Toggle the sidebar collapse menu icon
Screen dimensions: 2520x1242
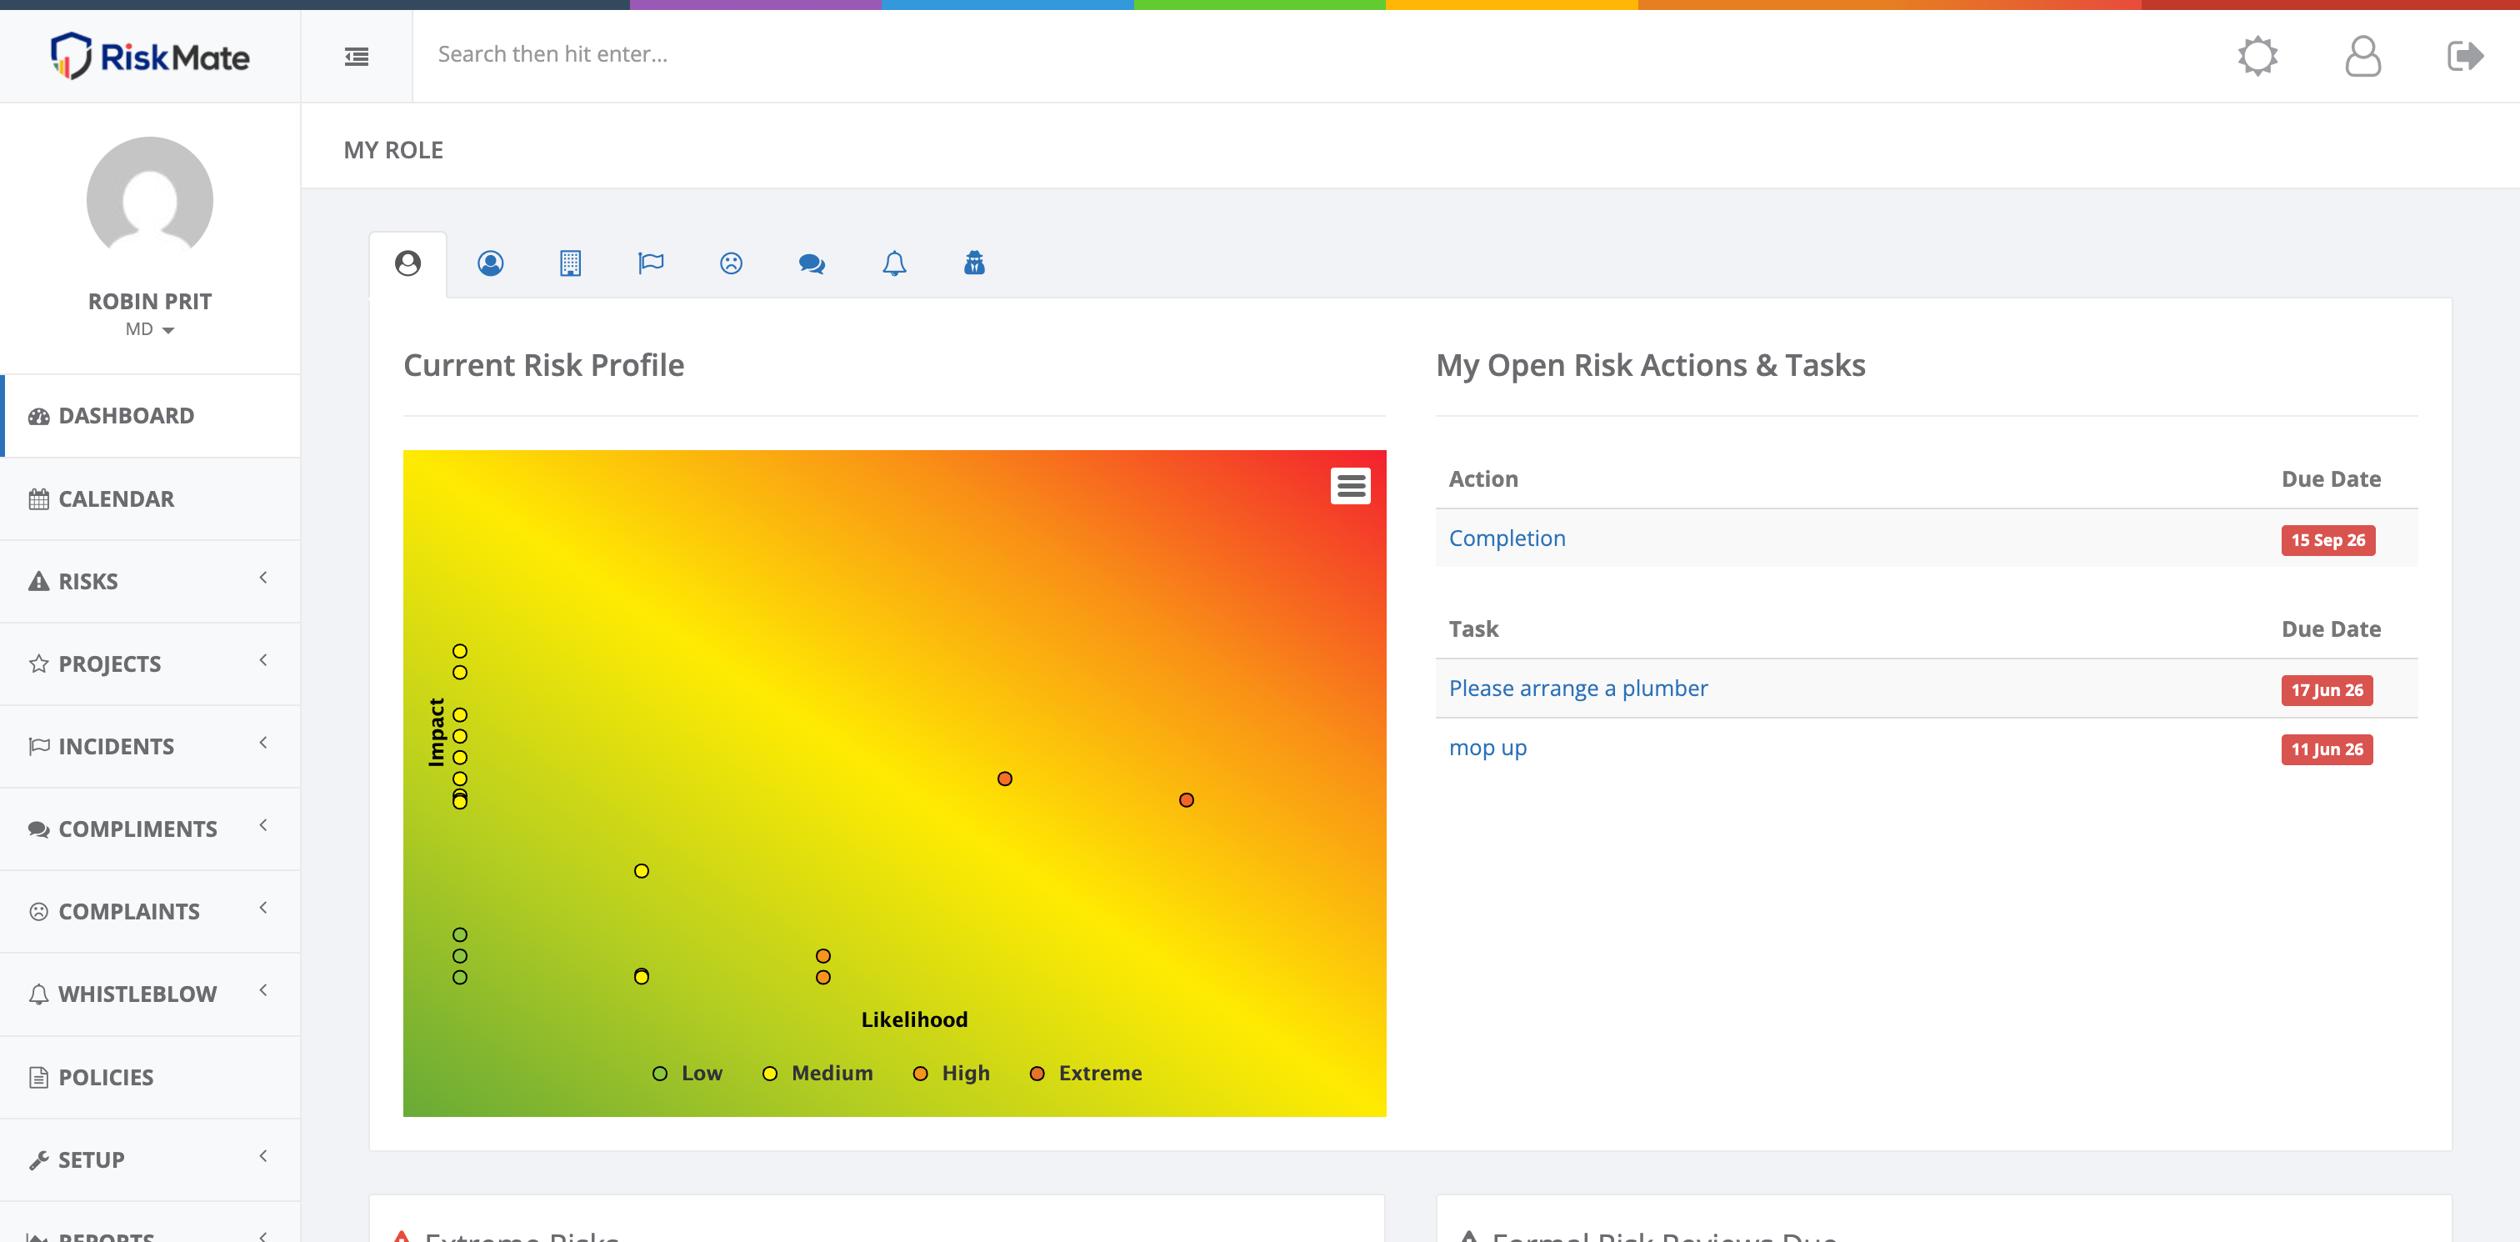pos(356,56)
